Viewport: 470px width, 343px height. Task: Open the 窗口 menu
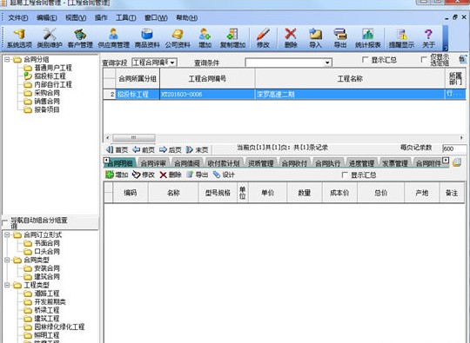point(156,18)
